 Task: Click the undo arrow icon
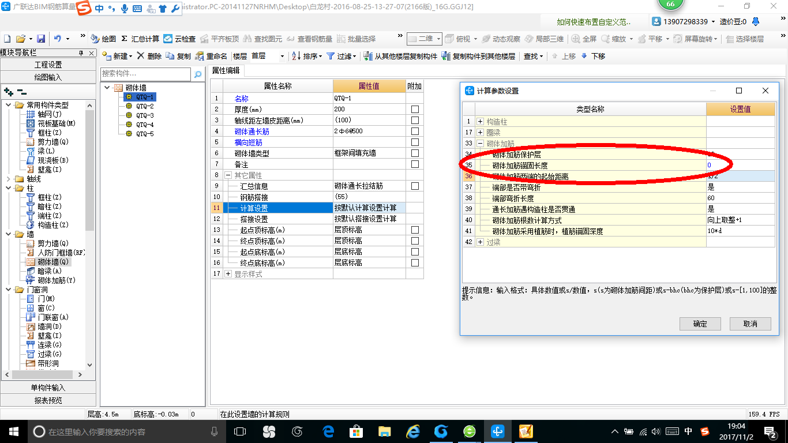point(57,39)
